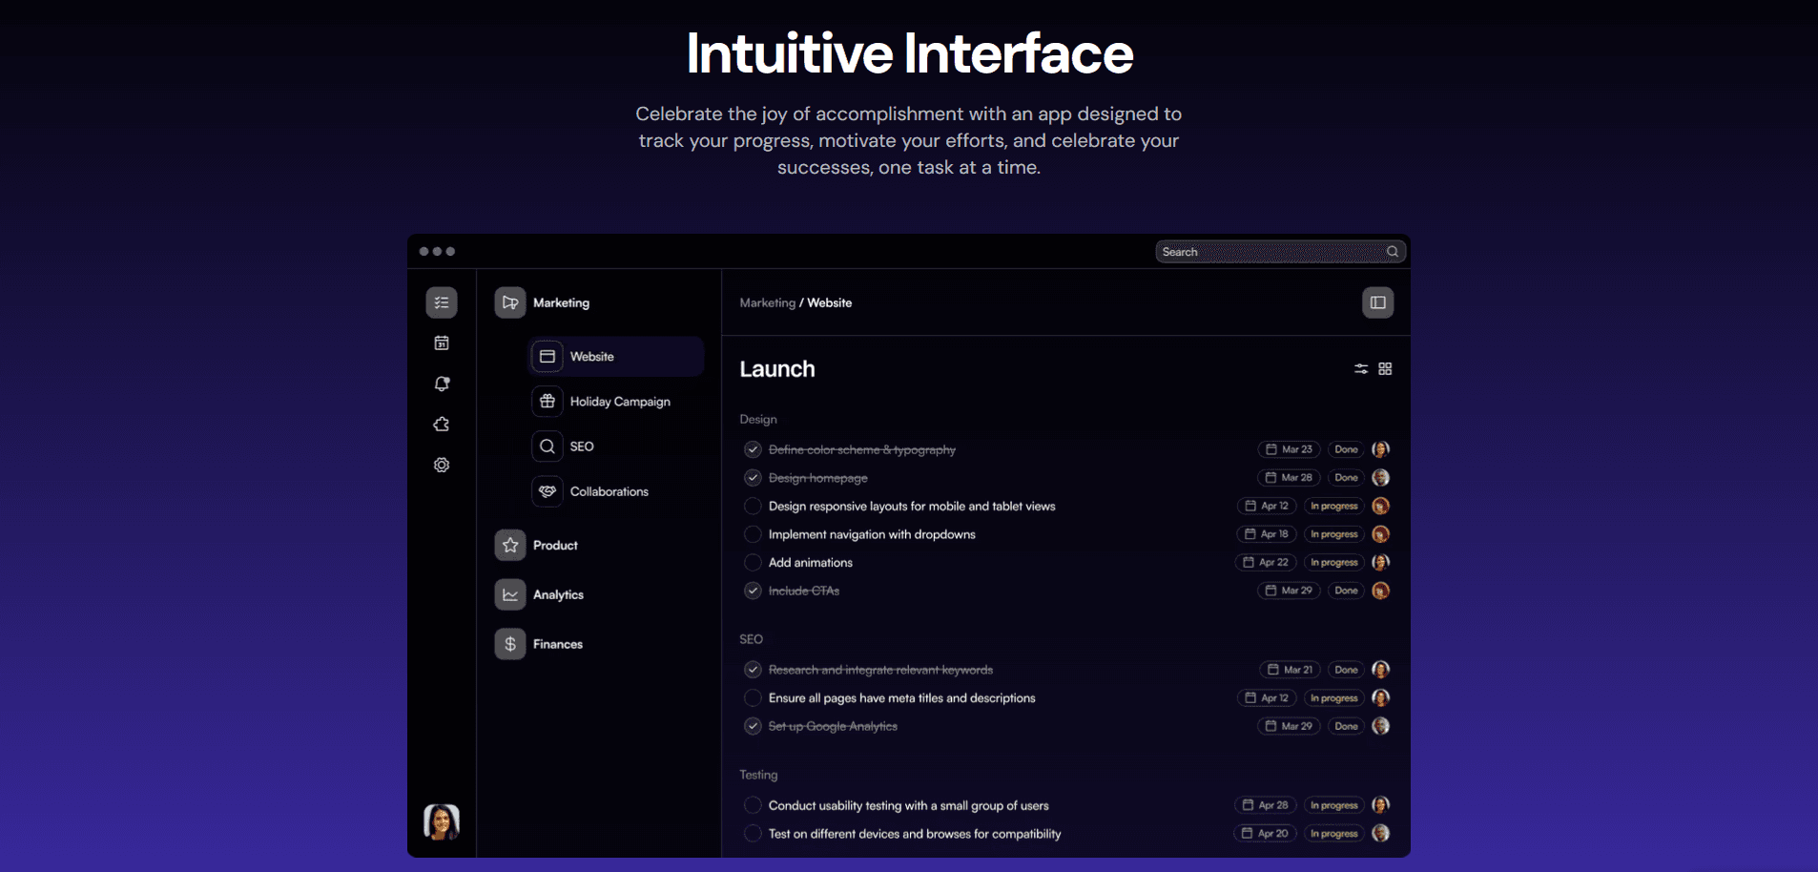
Task: Open the puzzle-piece integrations icon
Action: click(x=442, y=425)
